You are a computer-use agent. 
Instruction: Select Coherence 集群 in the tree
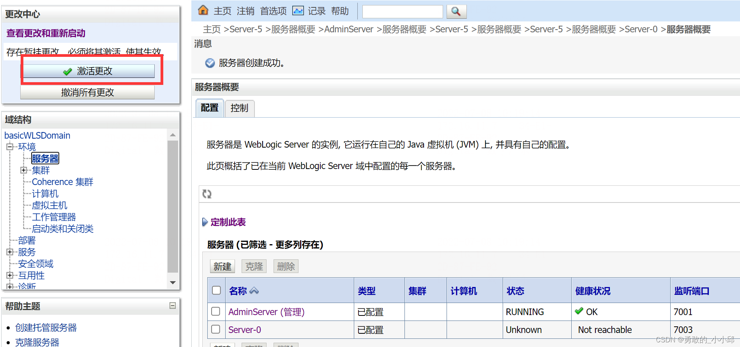point(63,182)
